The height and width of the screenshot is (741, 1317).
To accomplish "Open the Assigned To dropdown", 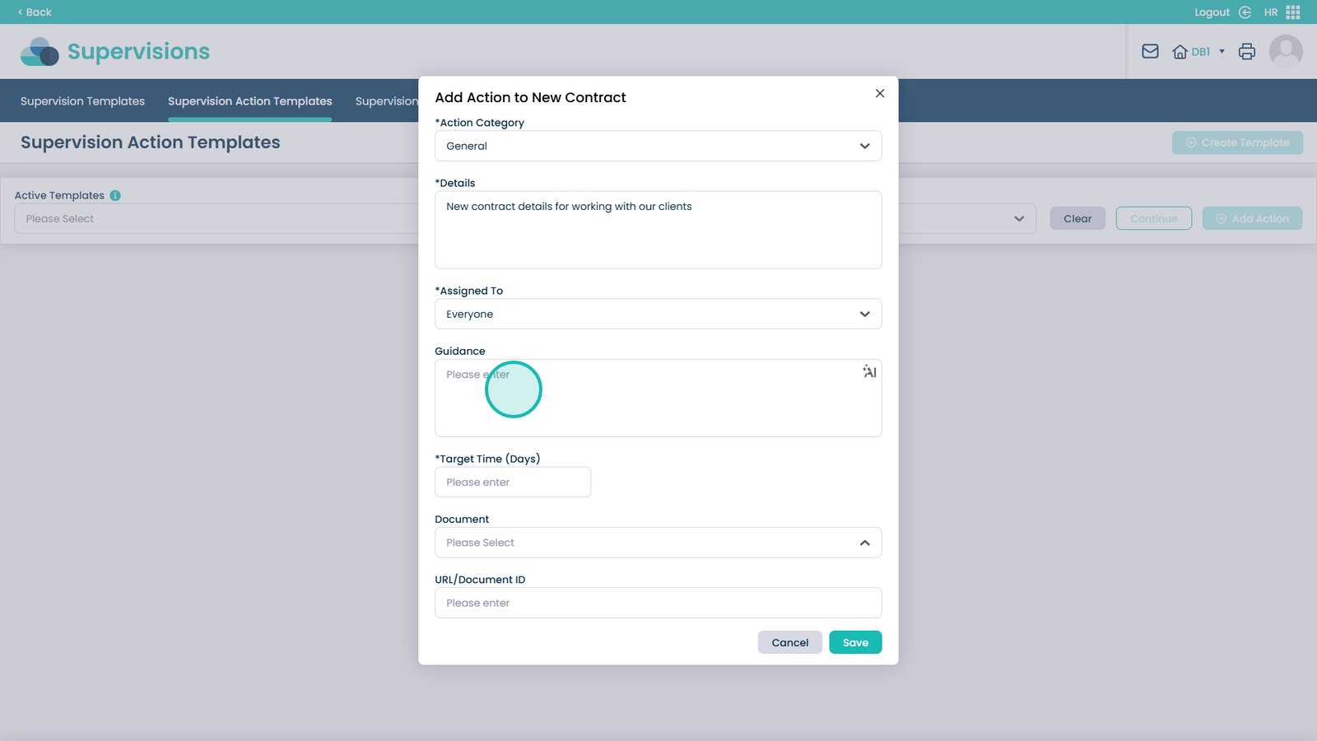I will (x=658, y=314).
